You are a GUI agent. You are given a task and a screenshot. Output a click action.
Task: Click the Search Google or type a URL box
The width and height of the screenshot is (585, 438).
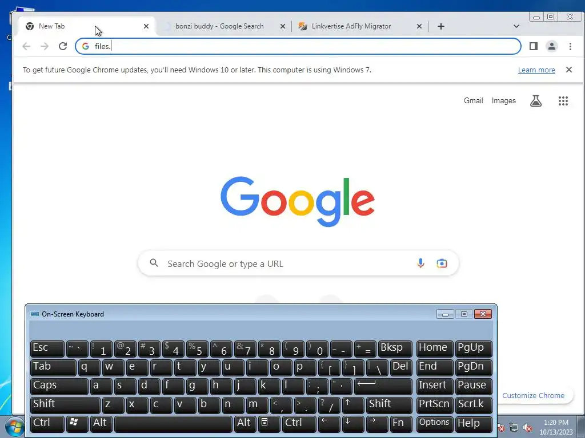coord(298,263)
